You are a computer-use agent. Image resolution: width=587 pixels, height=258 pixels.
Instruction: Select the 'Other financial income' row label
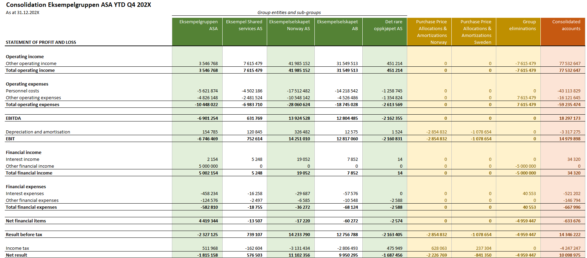(30, 166)
